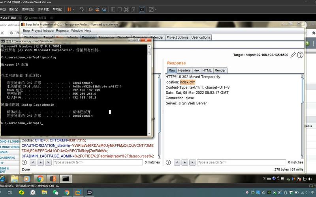
Task: Open Project menu in Burp Suite
Action: [36, 31]
